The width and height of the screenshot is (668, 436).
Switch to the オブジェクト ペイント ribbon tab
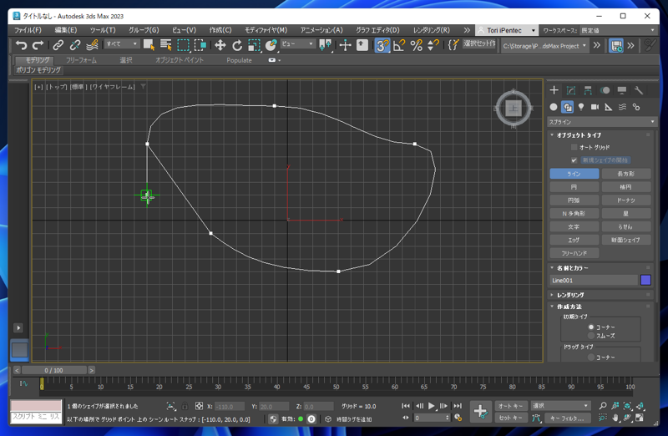(180, 60)
